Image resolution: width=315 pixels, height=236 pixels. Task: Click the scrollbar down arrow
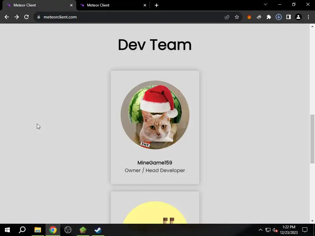pyautogui.click(x=312, y=221)
